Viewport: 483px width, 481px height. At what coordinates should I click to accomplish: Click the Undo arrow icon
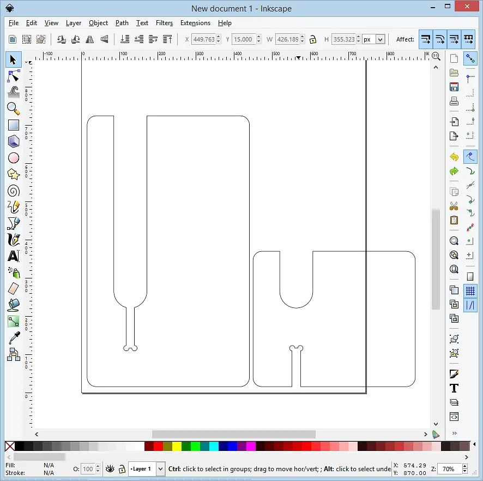click(x=454, y=157)
